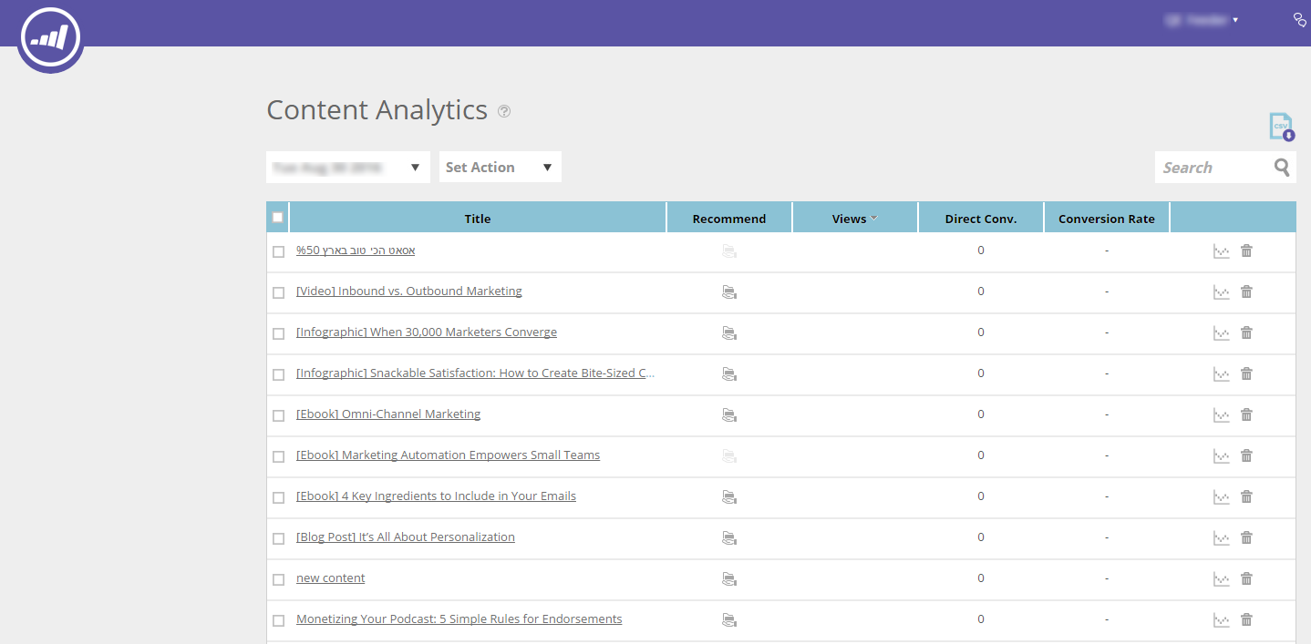The height and width of the screenshot is (644, 1311).
Task: Click the Marketo logo icon
Action: tap(50, 38)
